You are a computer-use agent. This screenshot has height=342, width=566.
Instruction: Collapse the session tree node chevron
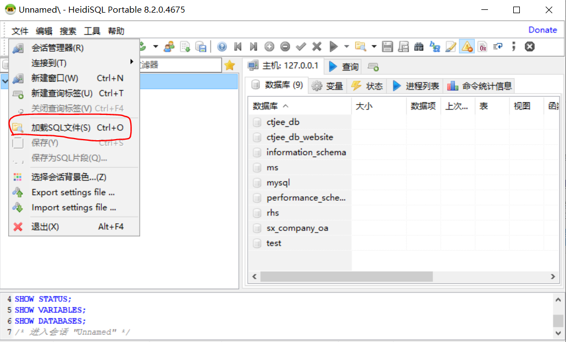click(5, 81)
